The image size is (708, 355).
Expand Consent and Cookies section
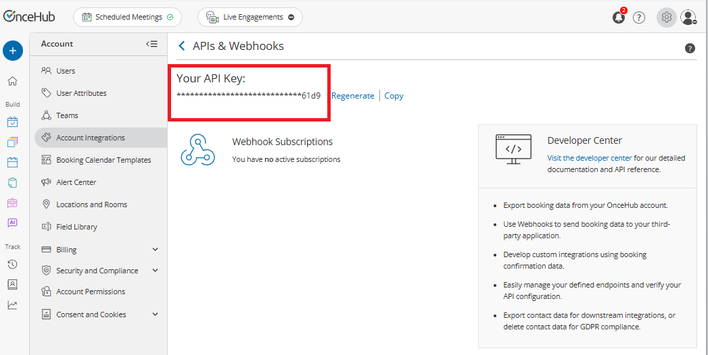[x=155, y=315]
